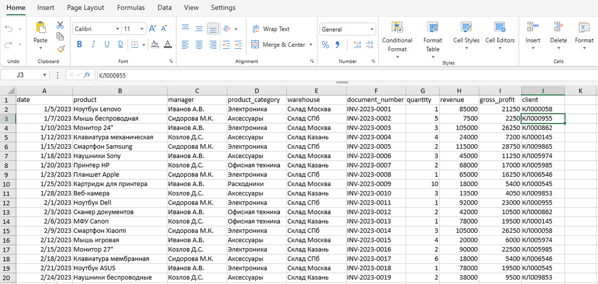The height and width of the screenshot is (284, 598).
Task: Open the Alignment group dialog launcher
Action: 312,61
